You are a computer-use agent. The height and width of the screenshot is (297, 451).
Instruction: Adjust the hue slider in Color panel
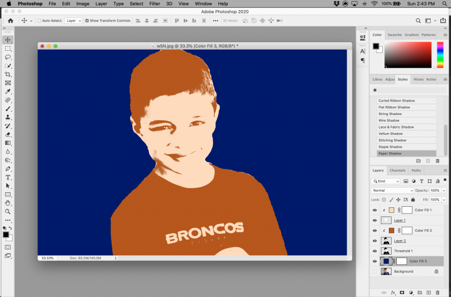click(440, 55)
